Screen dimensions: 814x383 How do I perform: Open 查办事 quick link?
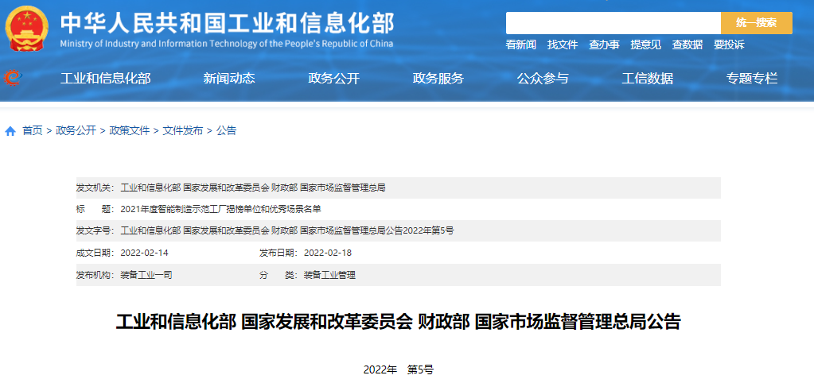coord(604,44)
